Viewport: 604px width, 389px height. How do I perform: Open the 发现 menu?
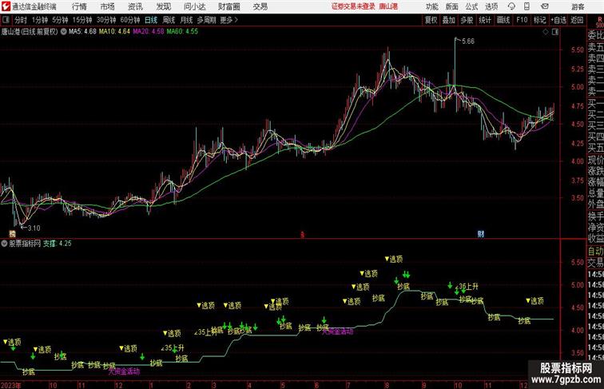163,6
